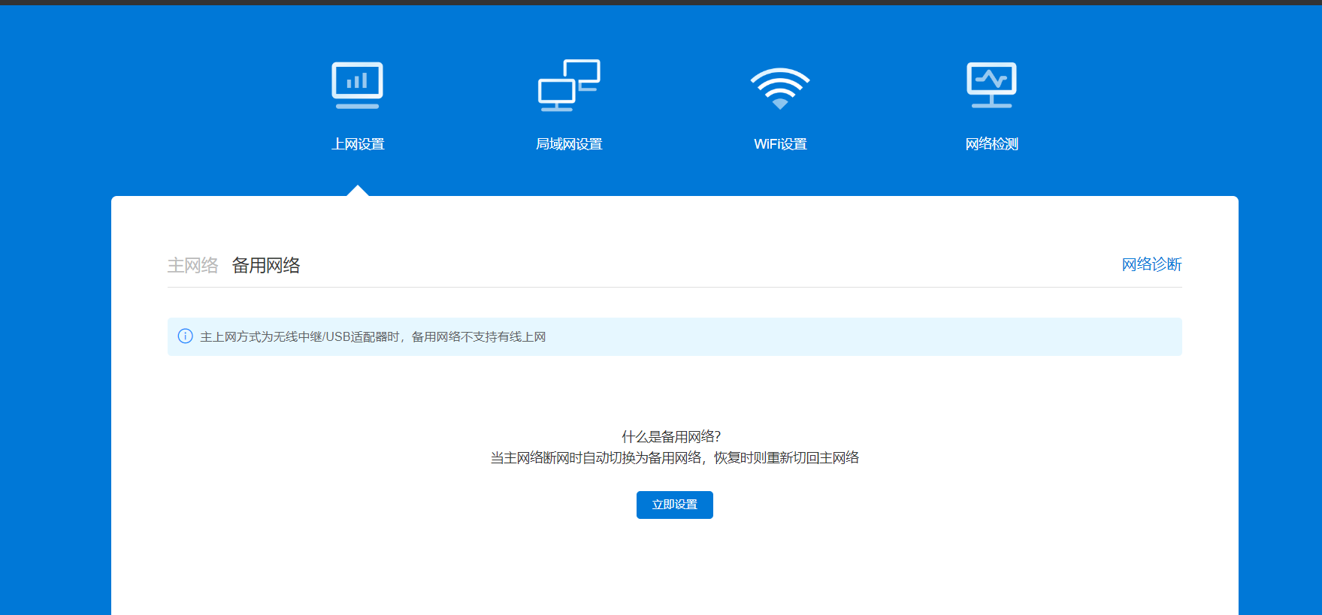The image size is (1322, 615).
Task: Click the 什么是备用网络? heading text
Action: click(671, 436)
